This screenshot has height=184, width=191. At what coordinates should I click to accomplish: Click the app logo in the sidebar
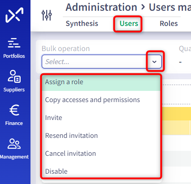[x=14, y=15]
